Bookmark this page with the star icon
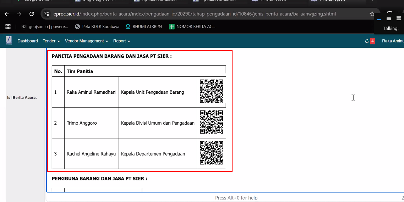The image size is (404, 202). tap(372, 14)
